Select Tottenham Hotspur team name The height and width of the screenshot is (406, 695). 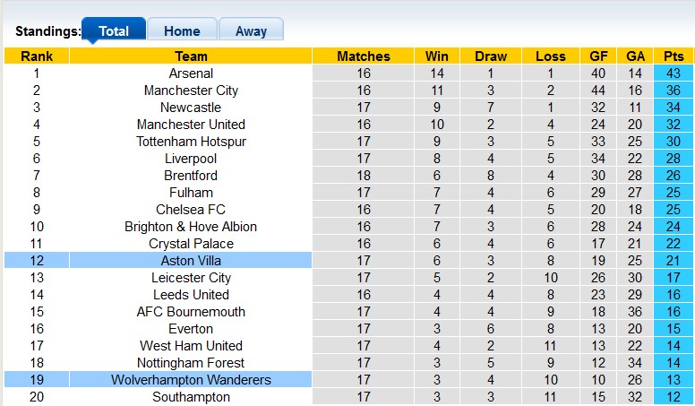pyautogui.click(x=191, y=142)
